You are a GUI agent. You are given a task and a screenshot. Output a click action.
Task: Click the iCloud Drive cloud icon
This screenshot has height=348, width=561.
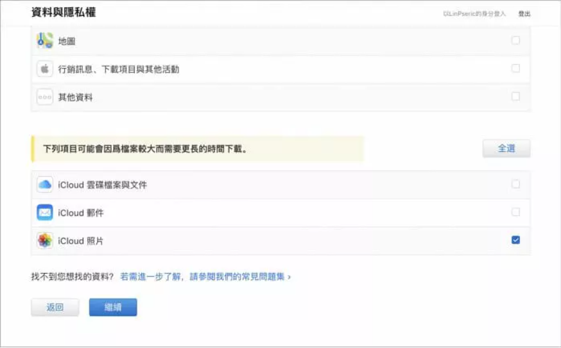[45, 185]
